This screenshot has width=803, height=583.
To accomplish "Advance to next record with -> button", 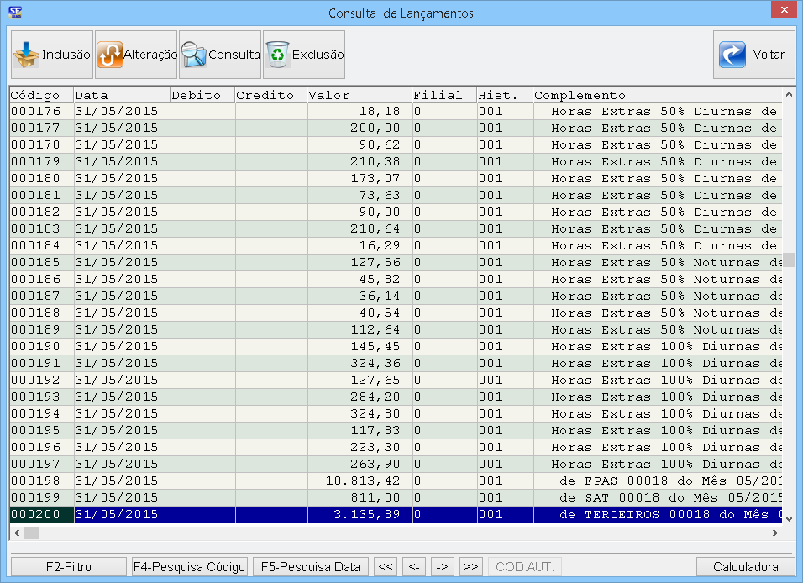I will coord(443,567).
